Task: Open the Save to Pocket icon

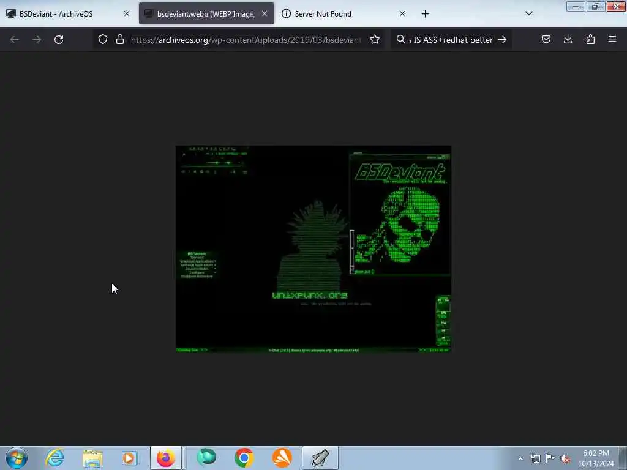Action: pos(546,39)
